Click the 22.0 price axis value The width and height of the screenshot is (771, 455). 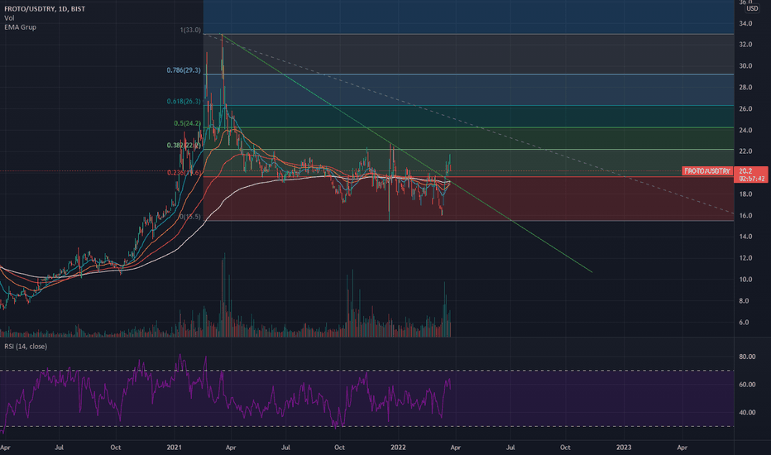point(745,151)
